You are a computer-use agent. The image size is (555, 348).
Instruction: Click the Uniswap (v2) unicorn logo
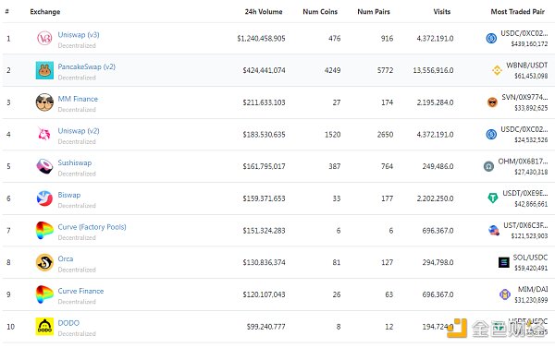click(44, 134)
